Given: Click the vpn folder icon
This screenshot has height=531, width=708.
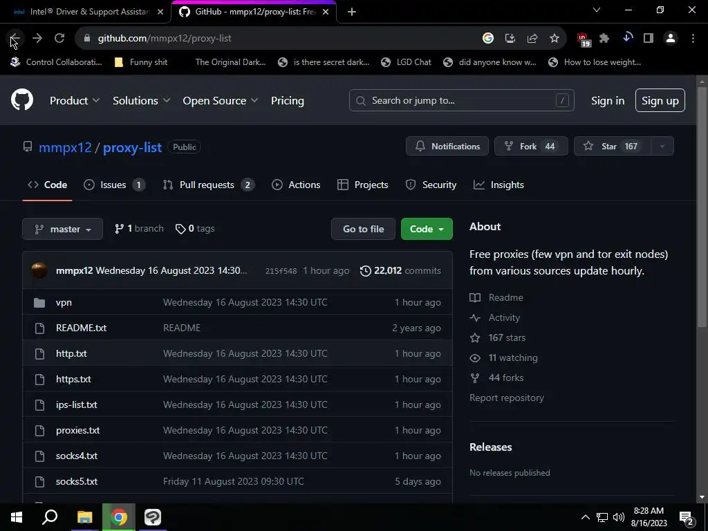Looking at the screenshot, I should point(39,303).
